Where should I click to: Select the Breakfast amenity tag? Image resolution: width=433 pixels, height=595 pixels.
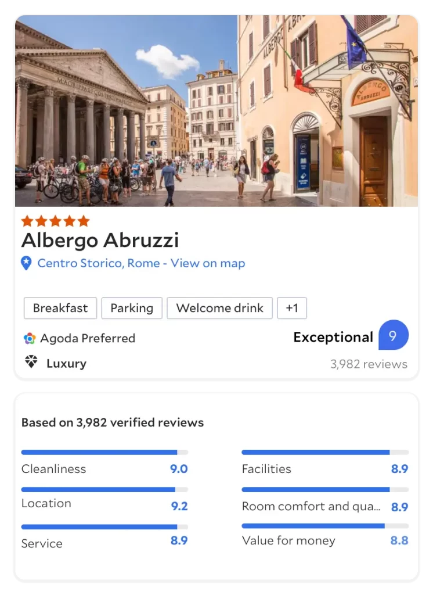60,308
